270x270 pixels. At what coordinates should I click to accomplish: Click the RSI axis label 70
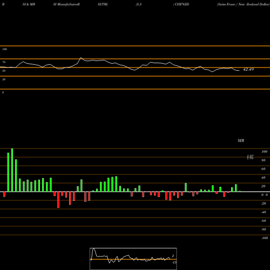4,62
